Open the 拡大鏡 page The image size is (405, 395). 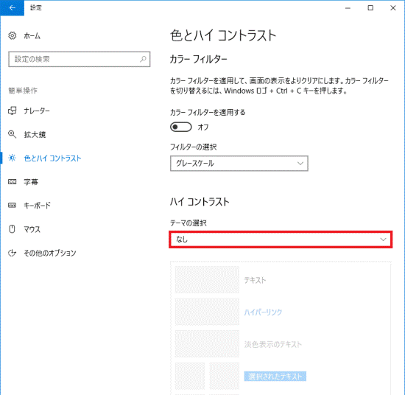pyautogui.click(x=35, y=135)
